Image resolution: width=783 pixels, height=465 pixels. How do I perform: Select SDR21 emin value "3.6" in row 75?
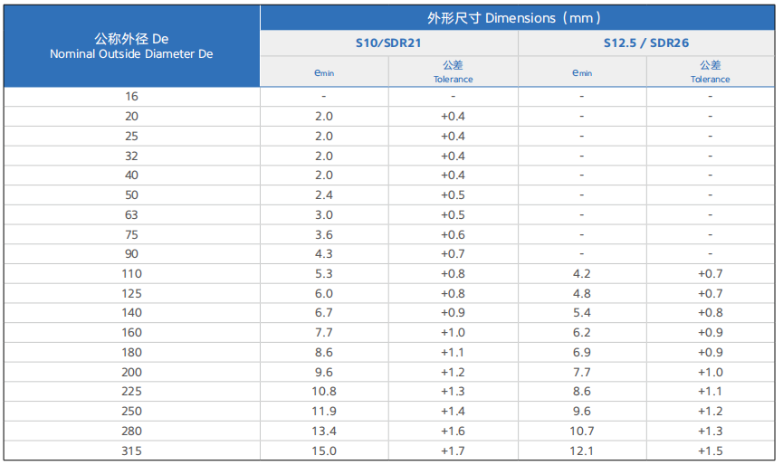point(324,234)
